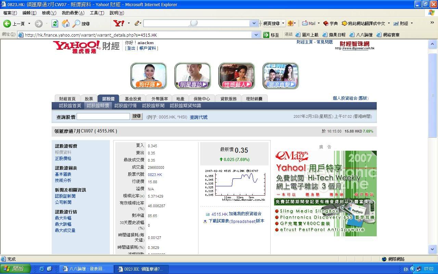
Task: Open the 技術分析 sidebar link
Action: tap(63, 180)
